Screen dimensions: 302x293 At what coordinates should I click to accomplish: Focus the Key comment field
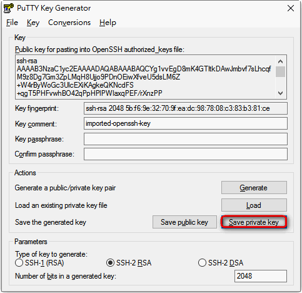tap(186, 123)
